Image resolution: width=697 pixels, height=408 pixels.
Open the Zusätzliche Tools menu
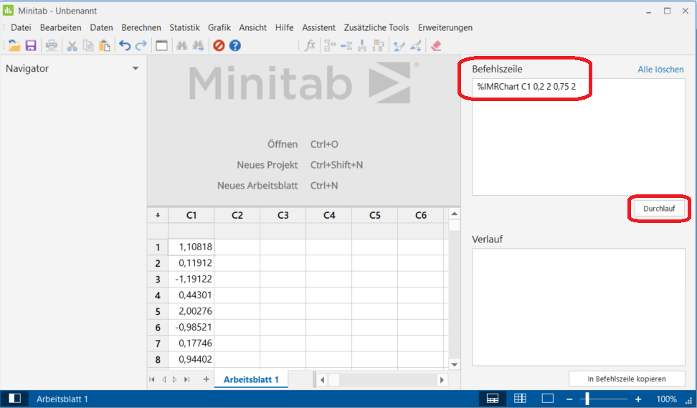coord(376,27)
